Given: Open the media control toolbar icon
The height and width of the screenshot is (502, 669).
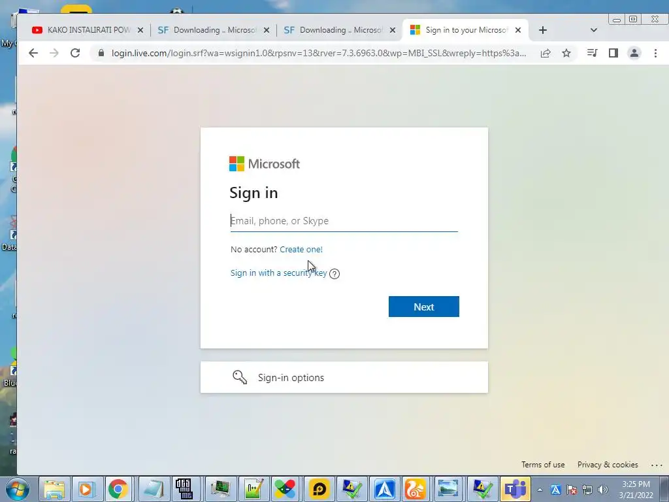Looking at the screenshot, I should 592,53.
